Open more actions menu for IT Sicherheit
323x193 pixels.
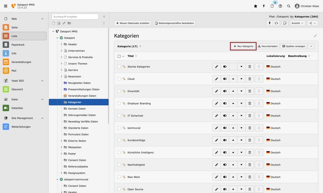pos(258,116)
